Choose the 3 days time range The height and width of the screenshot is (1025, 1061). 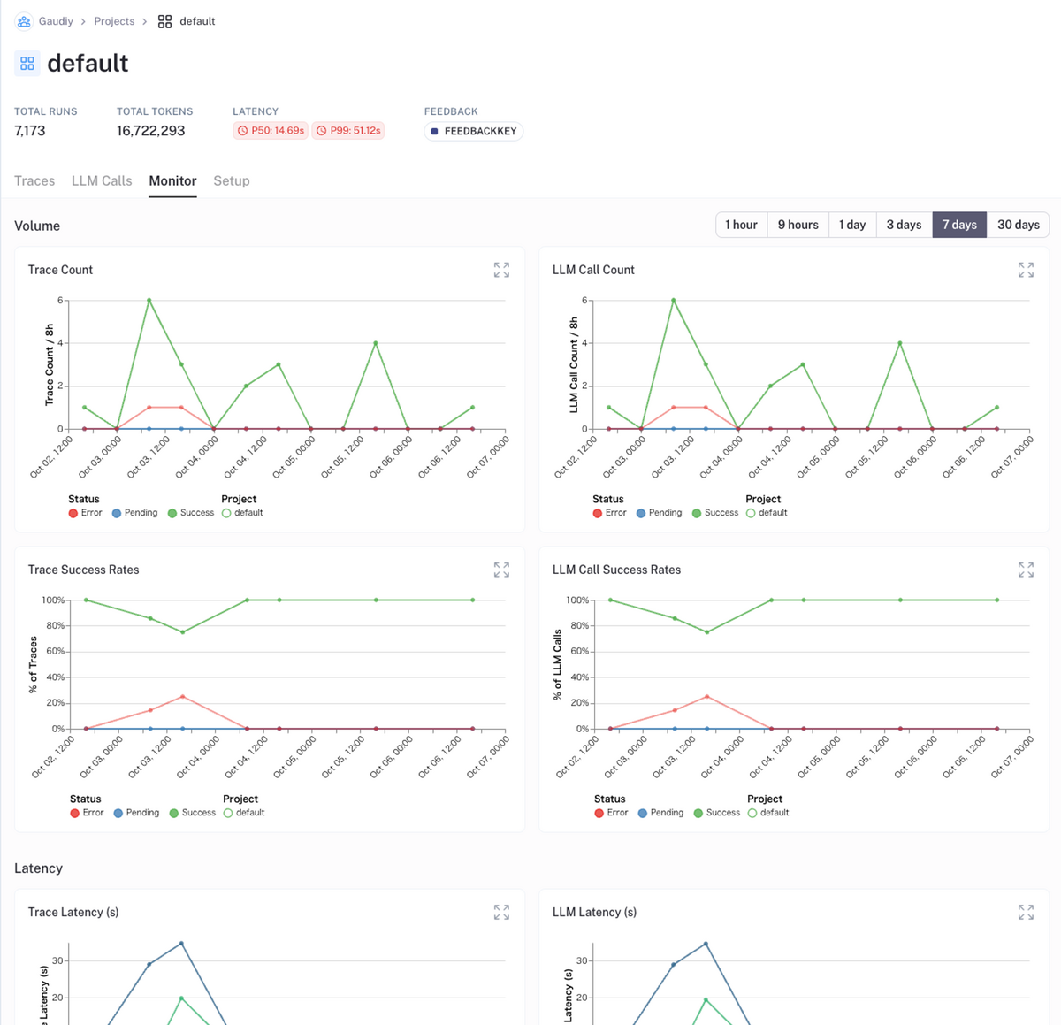click(904, 225)
